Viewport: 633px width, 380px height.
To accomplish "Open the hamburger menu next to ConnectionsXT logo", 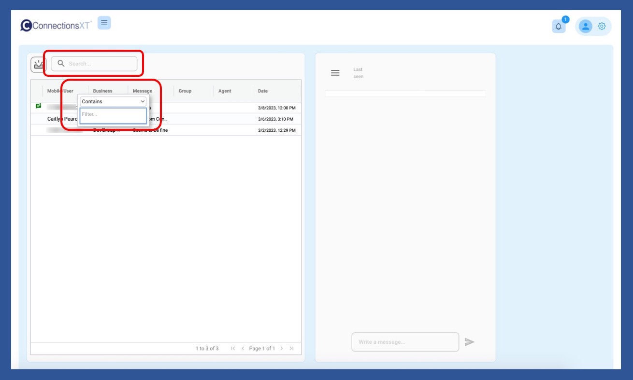I will point(104,23).
